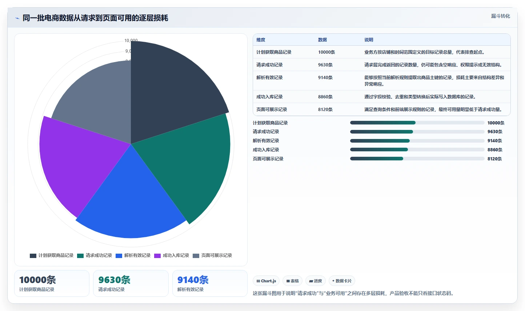Open the 10000条 计划获取商品记录 card

coord(52,283)
